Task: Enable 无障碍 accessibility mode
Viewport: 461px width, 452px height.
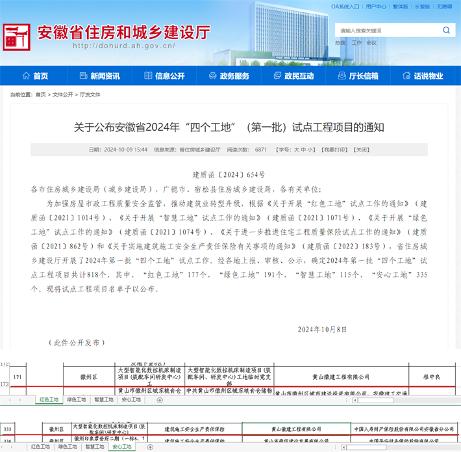Action: [x=445, y=7]
